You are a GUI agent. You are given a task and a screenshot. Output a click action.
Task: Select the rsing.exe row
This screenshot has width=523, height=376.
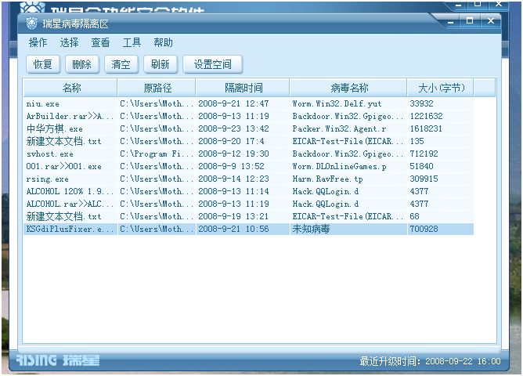point(248,179)
